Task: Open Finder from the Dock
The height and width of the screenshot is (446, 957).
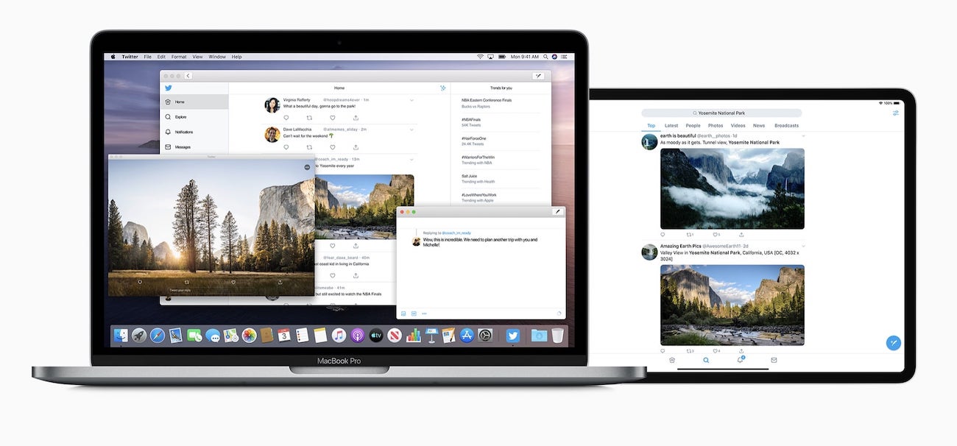Action: 121,336
